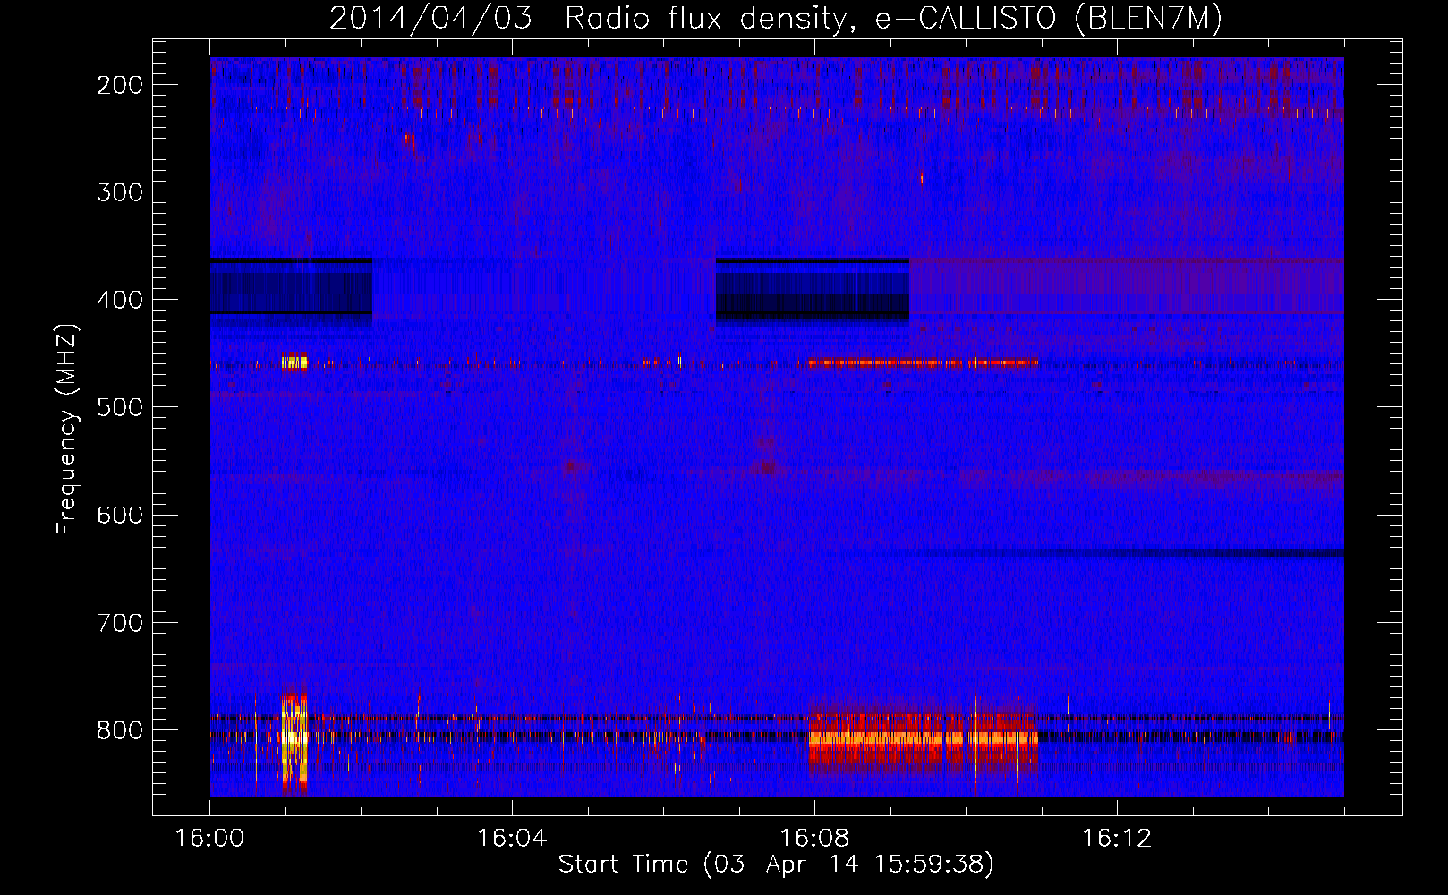Click the 'Frequency (MHZ)' axis label
The image size is (1448, 895).
[67, 430]
